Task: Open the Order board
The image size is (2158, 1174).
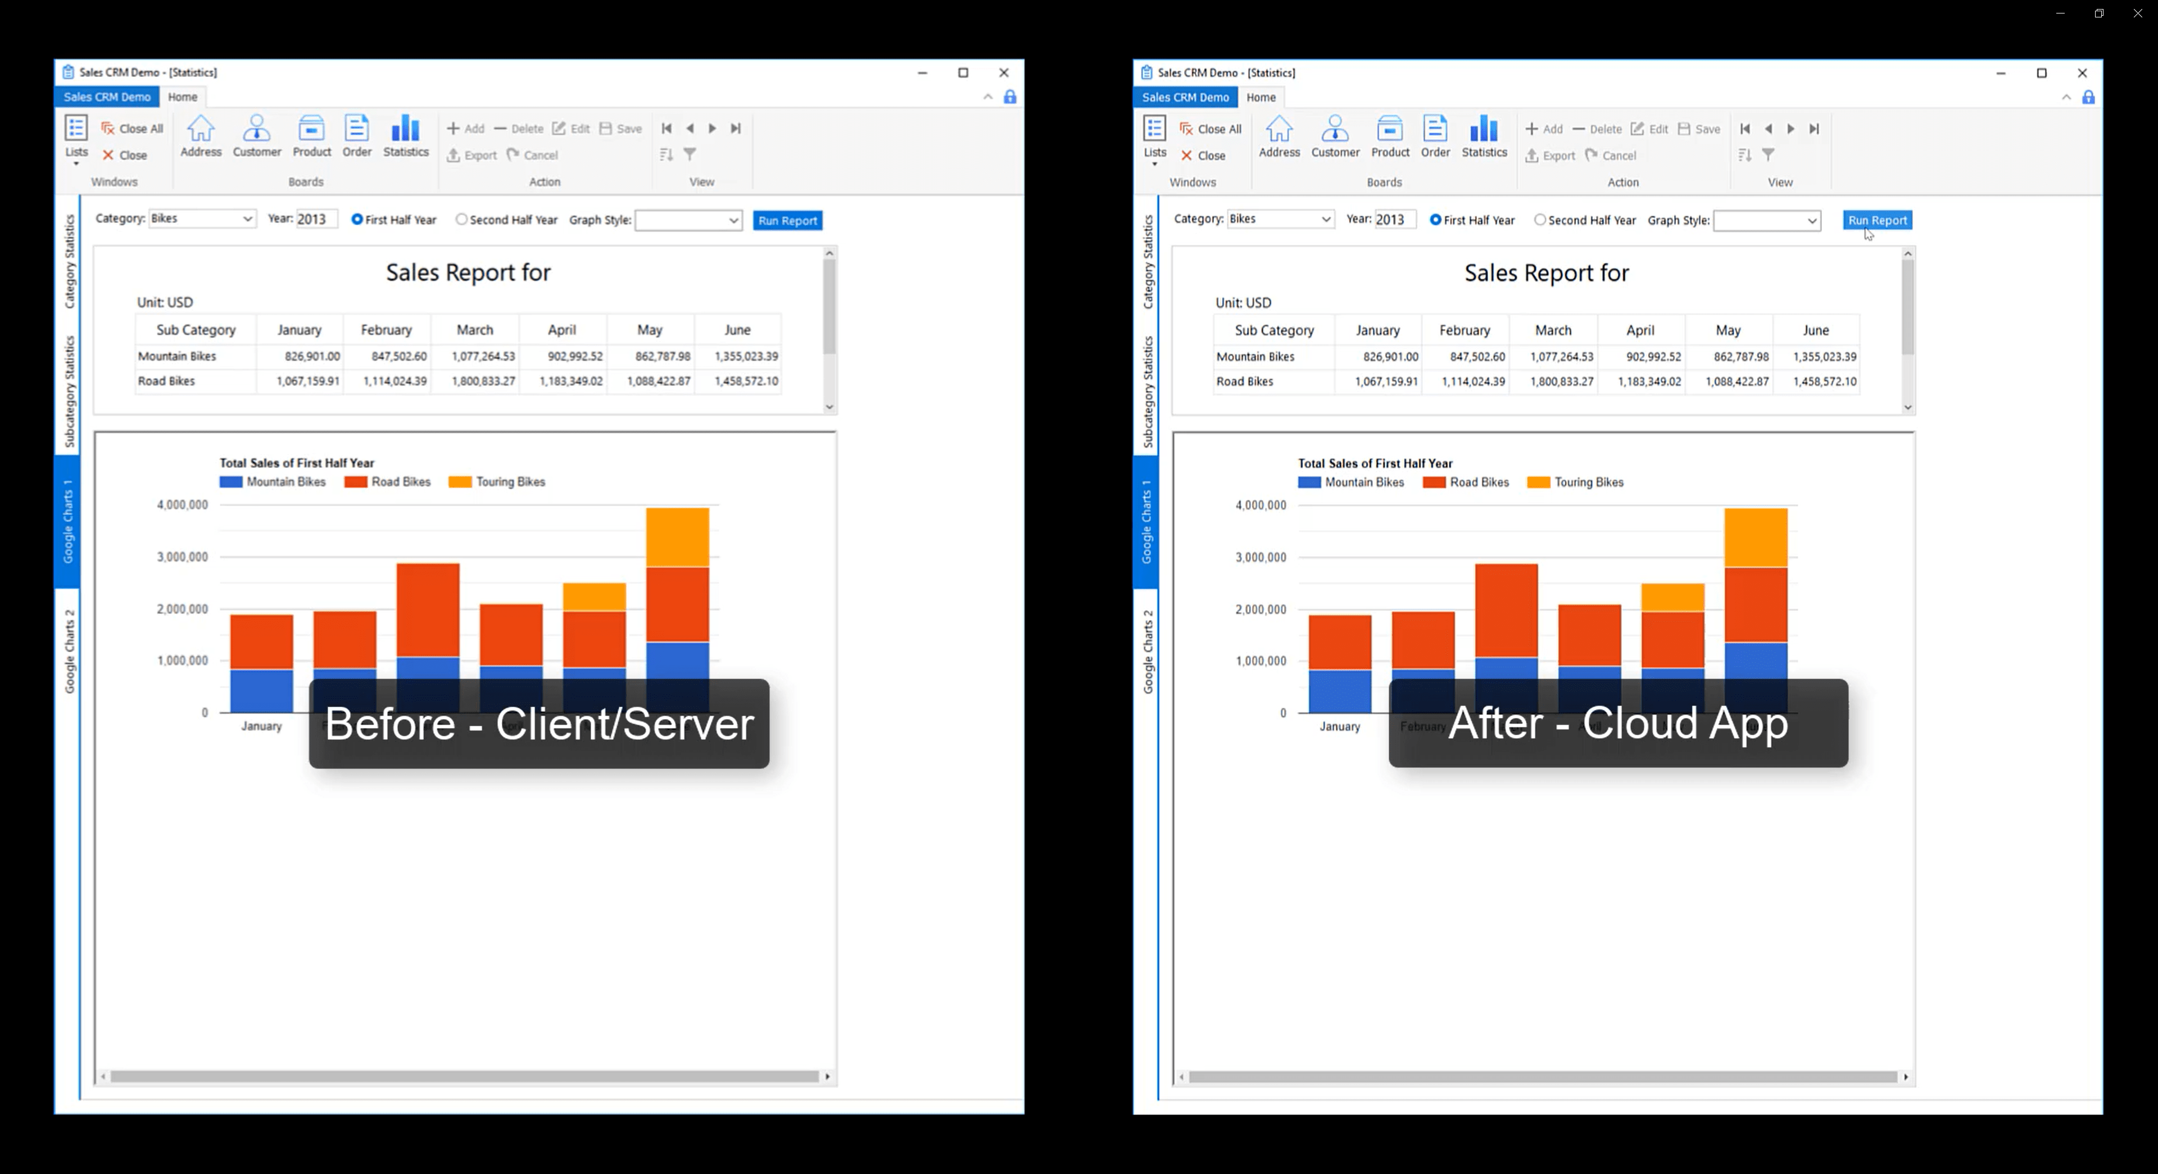Action: point(357,136)
